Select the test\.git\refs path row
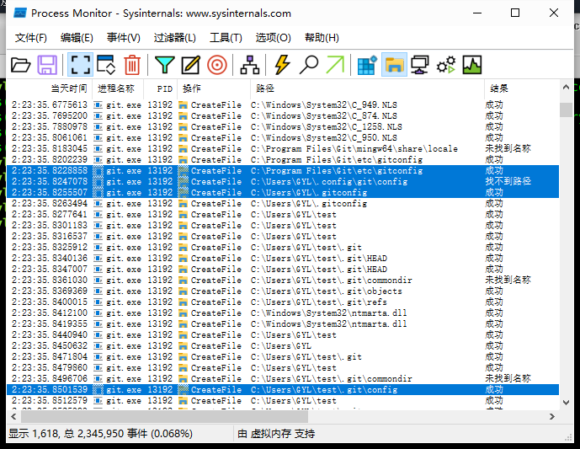 pos(283,302)
